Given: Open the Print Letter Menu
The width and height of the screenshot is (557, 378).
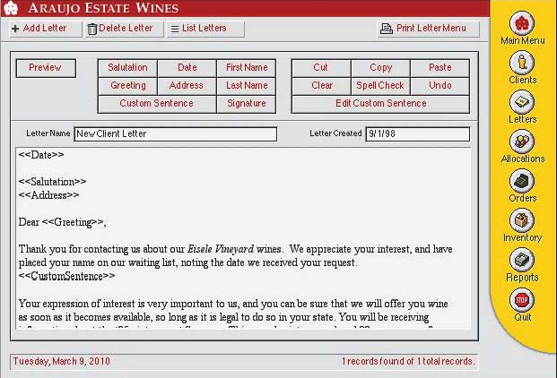Looking at the screenshot, I should (429, 29).
